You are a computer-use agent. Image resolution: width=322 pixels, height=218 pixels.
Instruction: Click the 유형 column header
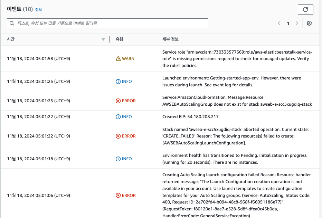tap(119, 39)
